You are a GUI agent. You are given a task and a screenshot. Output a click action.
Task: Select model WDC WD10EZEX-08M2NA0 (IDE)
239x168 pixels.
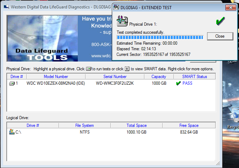tap(56, 83)
